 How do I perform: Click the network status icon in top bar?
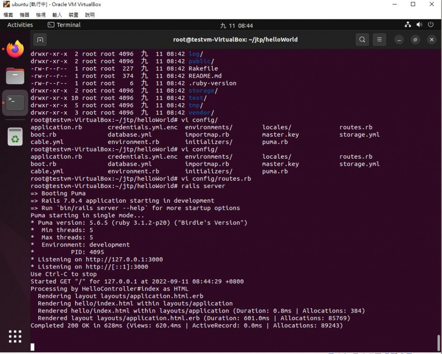407,25
